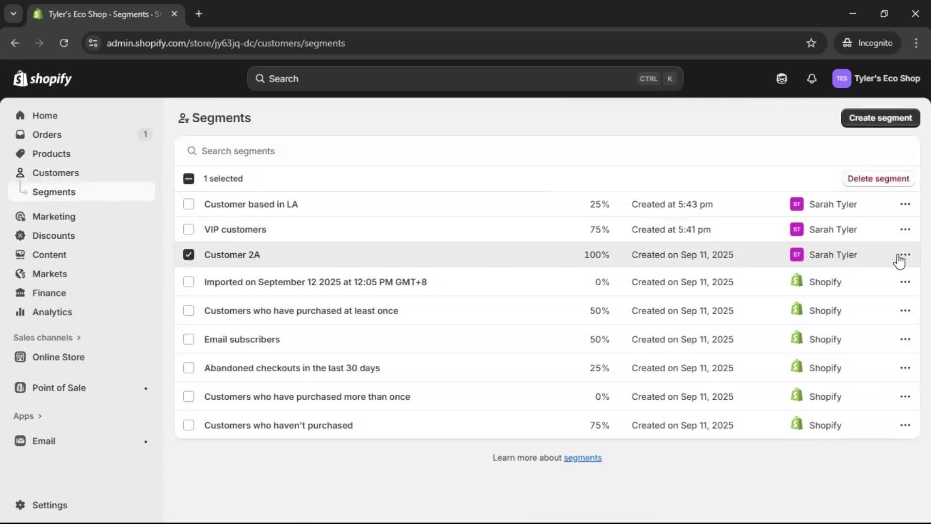Check the VIP customers row checkbox
This screenshot has width=931, height=524.
point(189,229)
